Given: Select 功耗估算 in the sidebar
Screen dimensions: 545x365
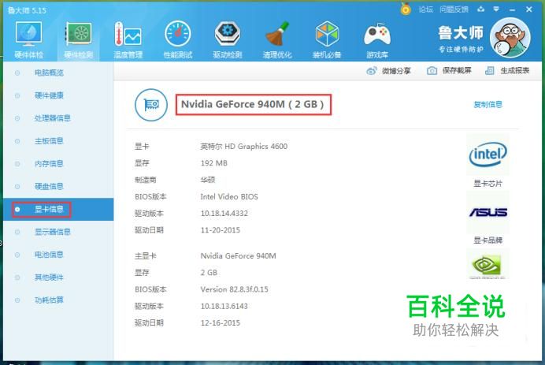Looking at the screenshot, I should tap(49, 300).
